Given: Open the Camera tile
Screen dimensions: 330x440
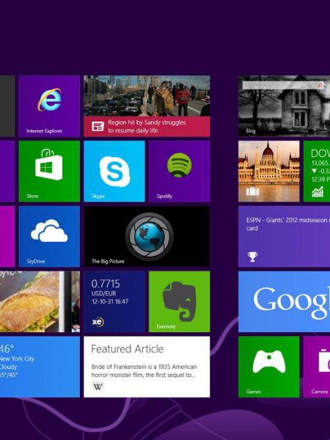Looking at the screenshot, I should click(317, 367).
